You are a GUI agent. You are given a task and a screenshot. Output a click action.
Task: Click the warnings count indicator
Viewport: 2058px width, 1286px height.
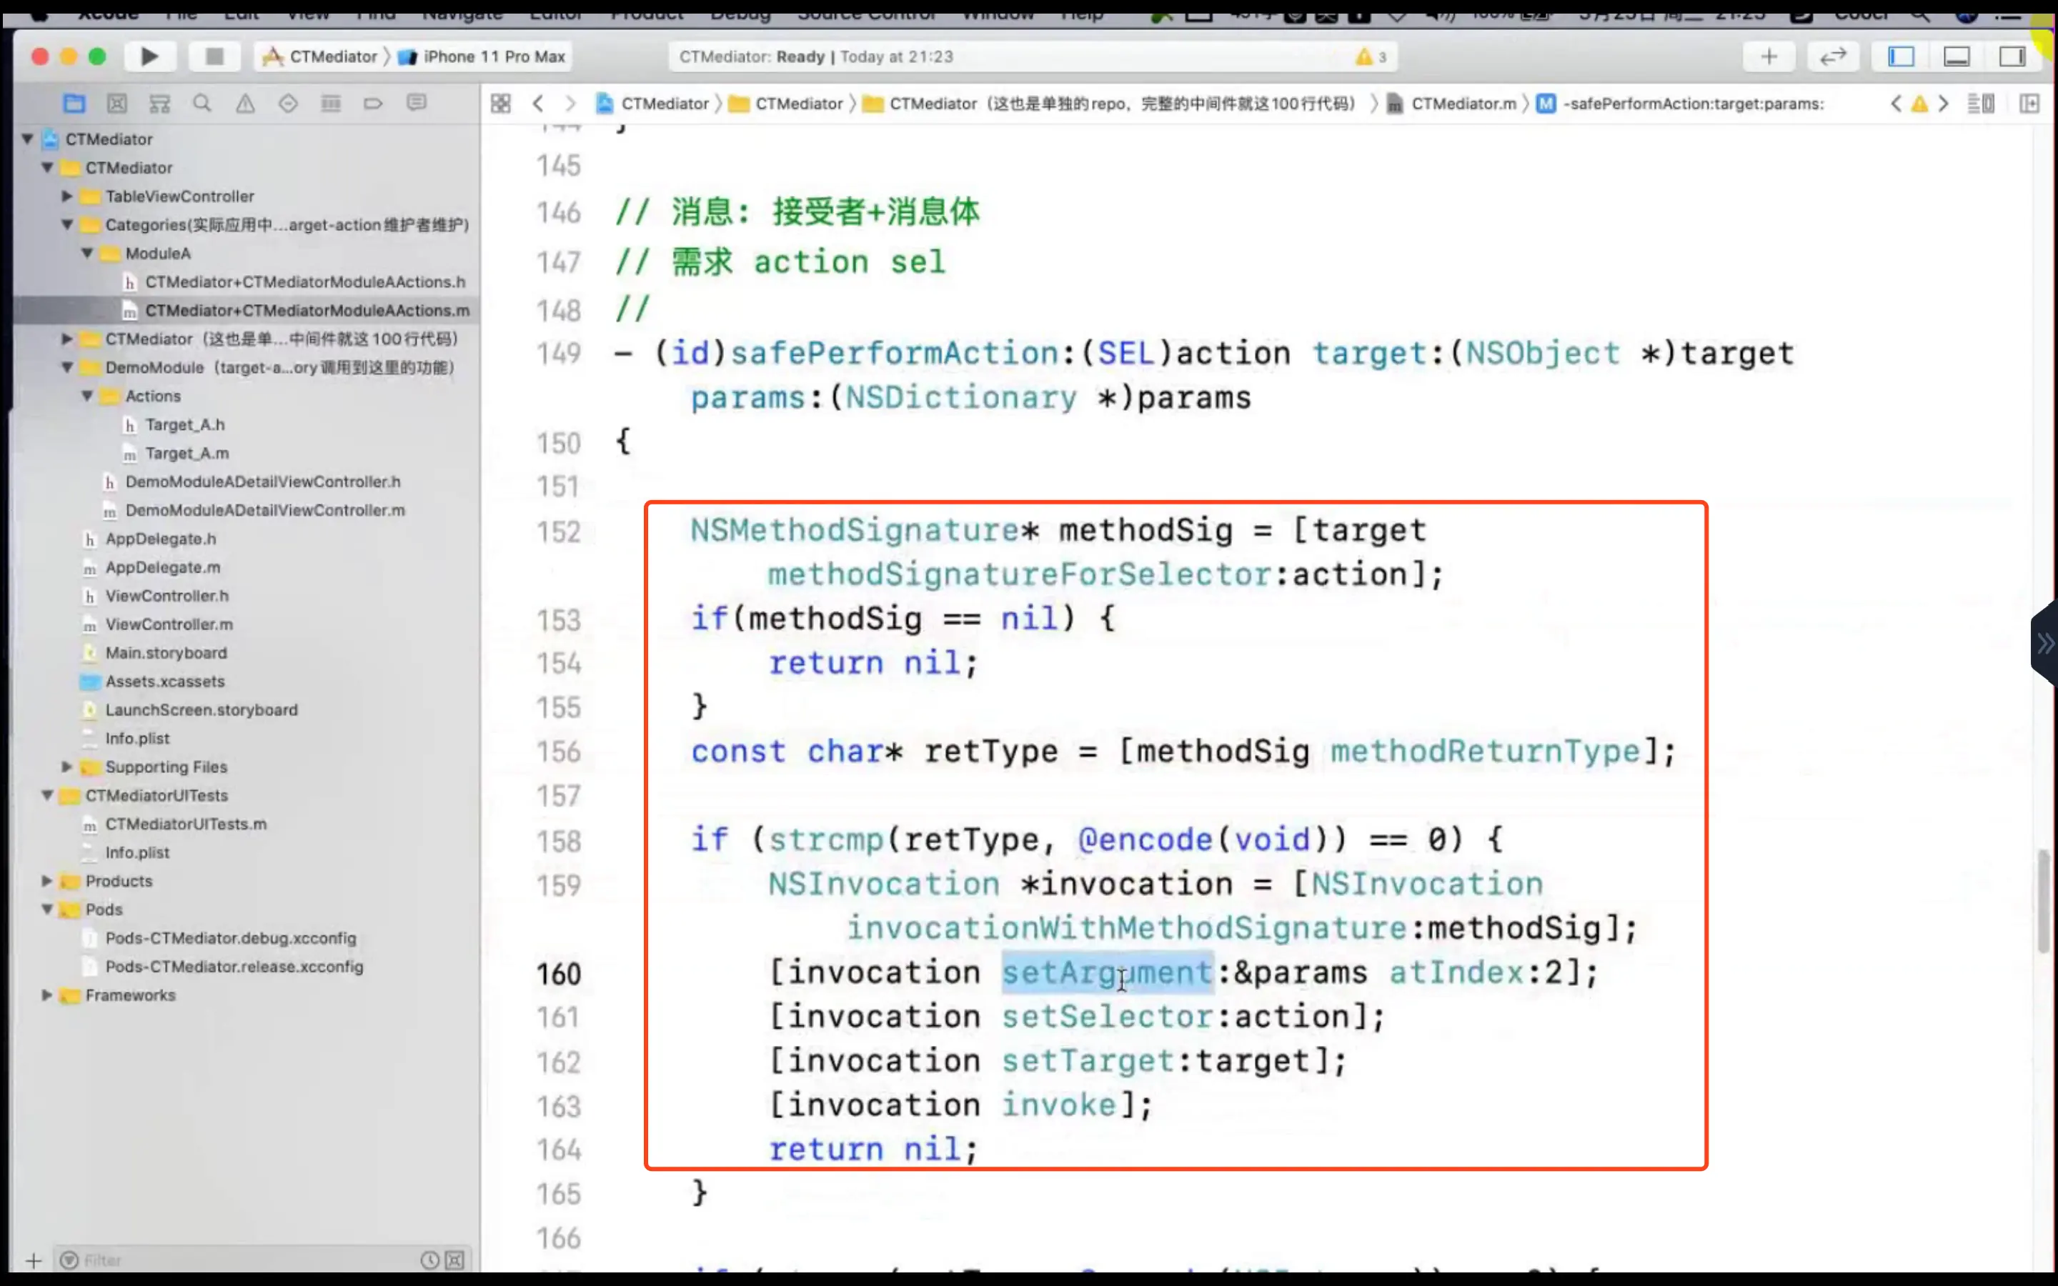pyautogui.click(x=1371, y=57)
